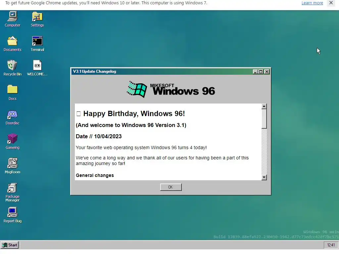This screenshot has height=254, width=339.
Task: Launch the Doordisc shortcut
Action: pyautogui.click(x=13, y=117)
